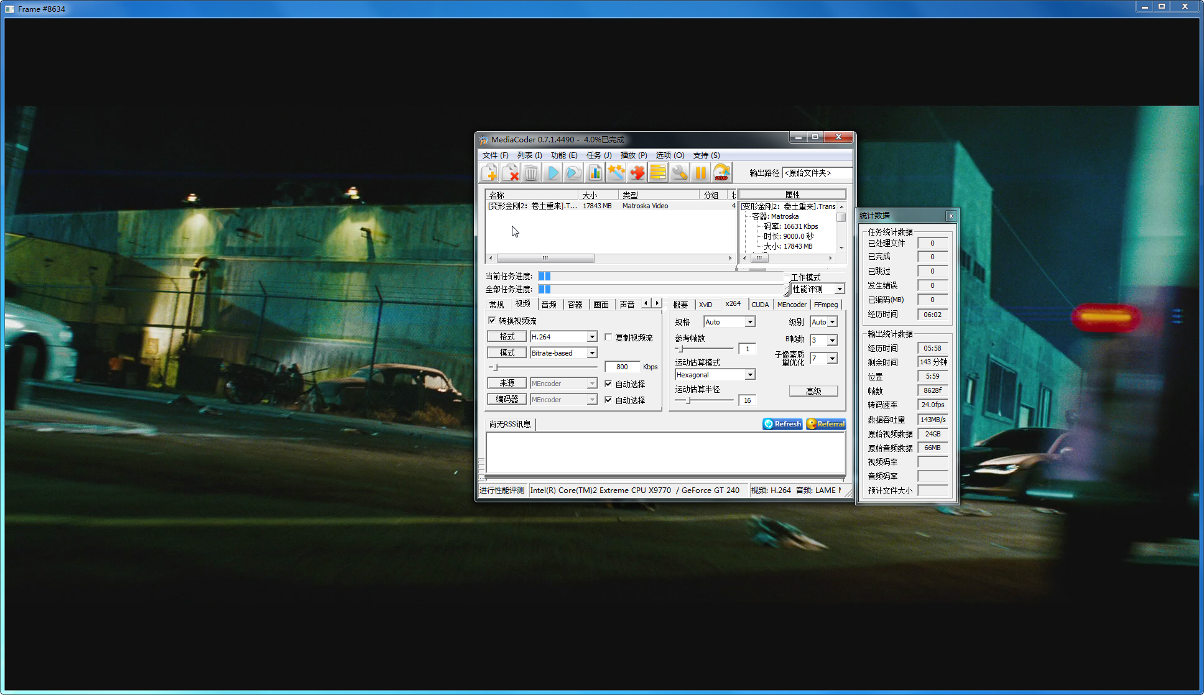1204x695 pixels.
Task: Click the play-with-arrow Preview toolbar icon
Action: tap(573, 173)
